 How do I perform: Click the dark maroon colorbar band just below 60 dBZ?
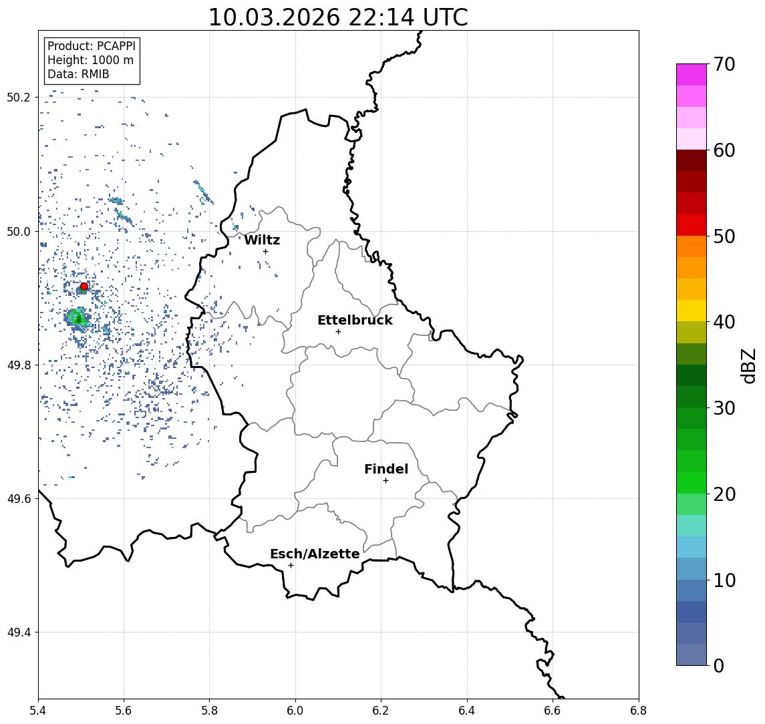[x=692, y=160]
